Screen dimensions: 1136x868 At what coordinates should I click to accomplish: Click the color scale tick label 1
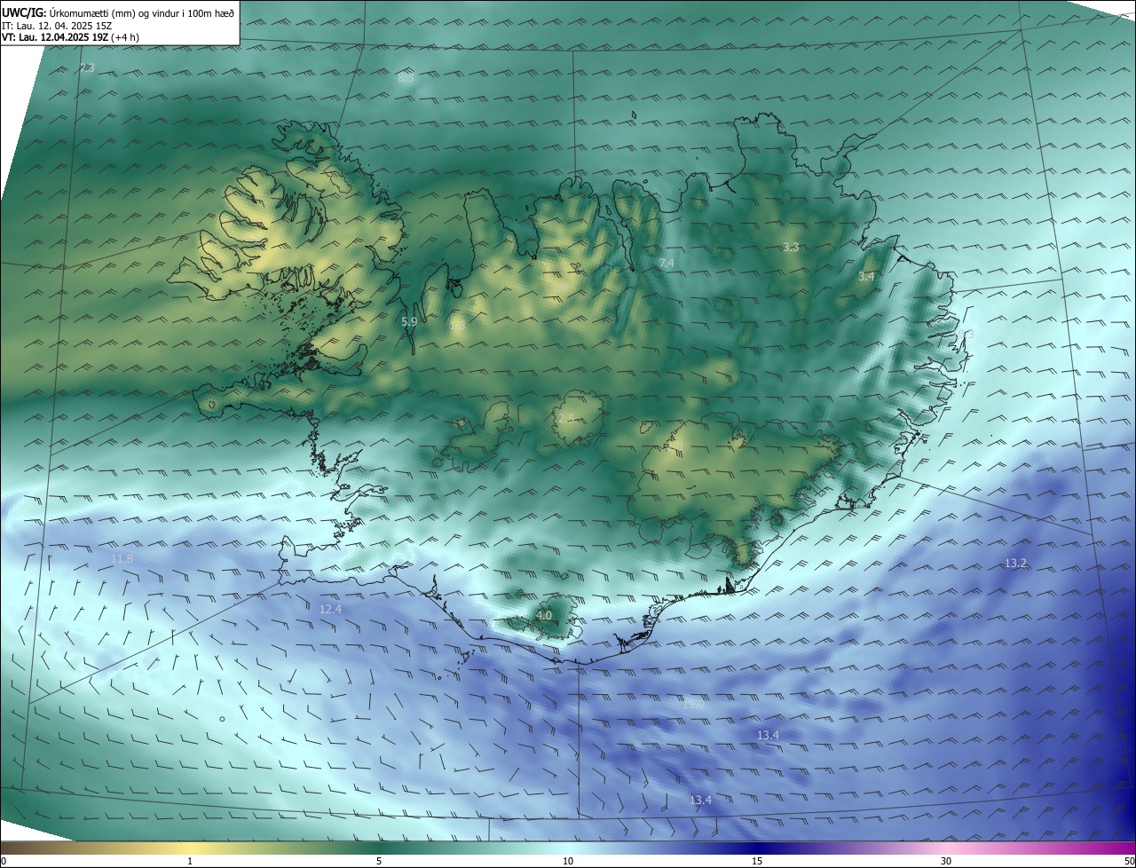point(190,861)
